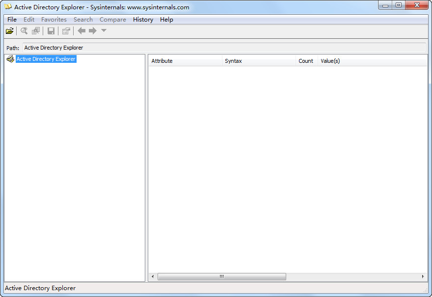Viewport: 432px width, 297px height.
Task: Click the horizontal scrollbar thumb
Action: tap(222, 276)
